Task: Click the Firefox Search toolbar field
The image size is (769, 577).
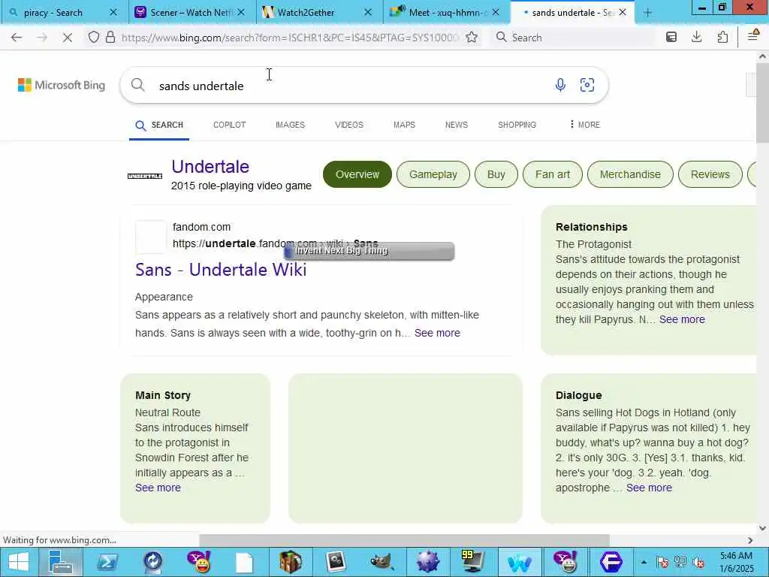Action: pos(574,38)
